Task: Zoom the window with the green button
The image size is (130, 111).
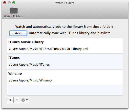Action: [14, 3]
